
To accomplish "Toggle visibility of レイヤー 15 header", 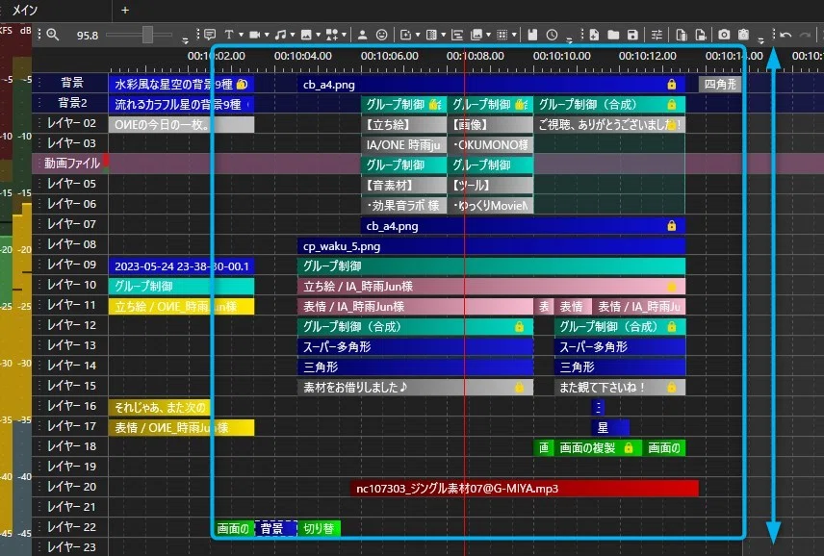I will (x=71, y=386).
